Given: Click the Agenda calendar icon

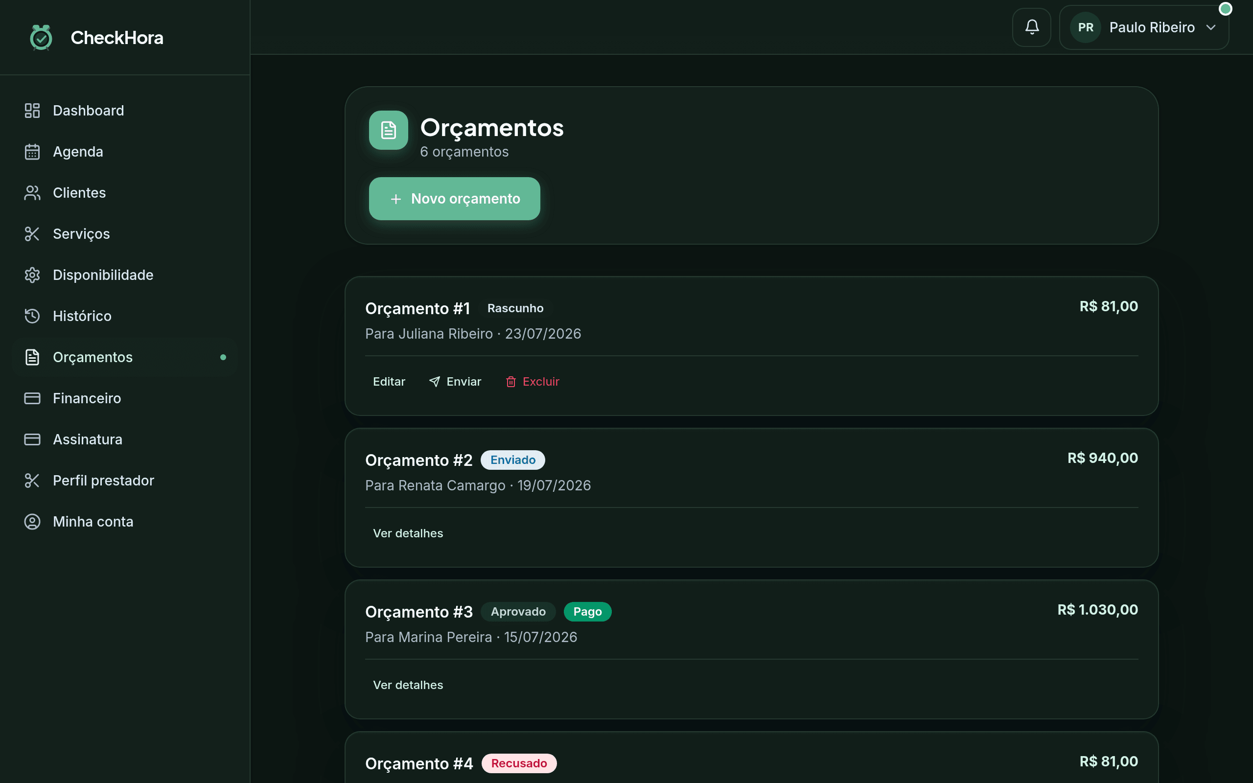Looking at the screenshot, I should [32, 152].
